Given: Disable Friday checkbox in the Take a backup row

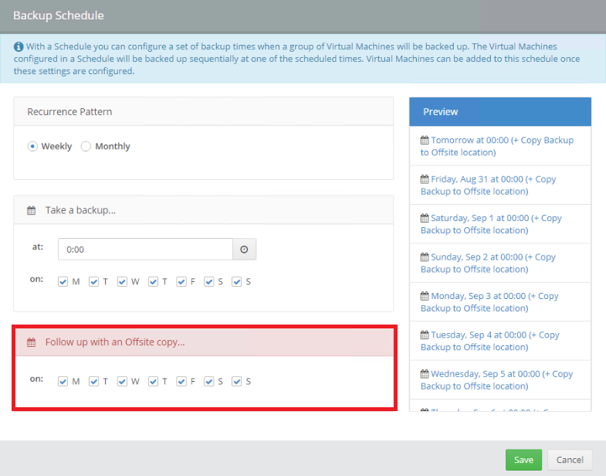Looking at the screenshot, I should coord(181,282).
